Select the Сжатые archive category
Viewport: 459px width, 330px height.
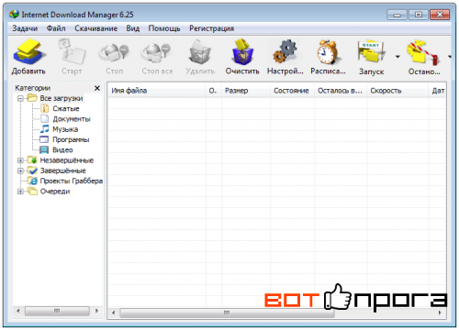point(66,108)
